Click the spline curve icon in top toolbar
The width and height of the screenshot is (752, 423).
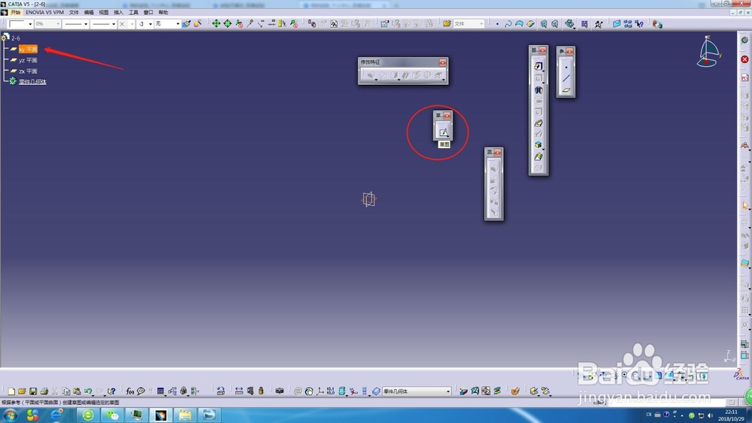[508, 23]
